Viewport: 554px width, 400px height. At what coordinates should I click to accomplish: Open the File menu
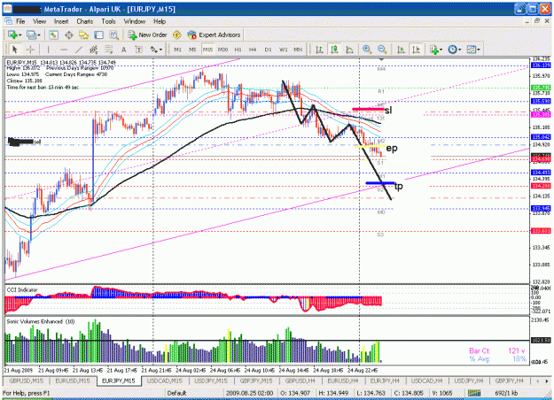20,21
